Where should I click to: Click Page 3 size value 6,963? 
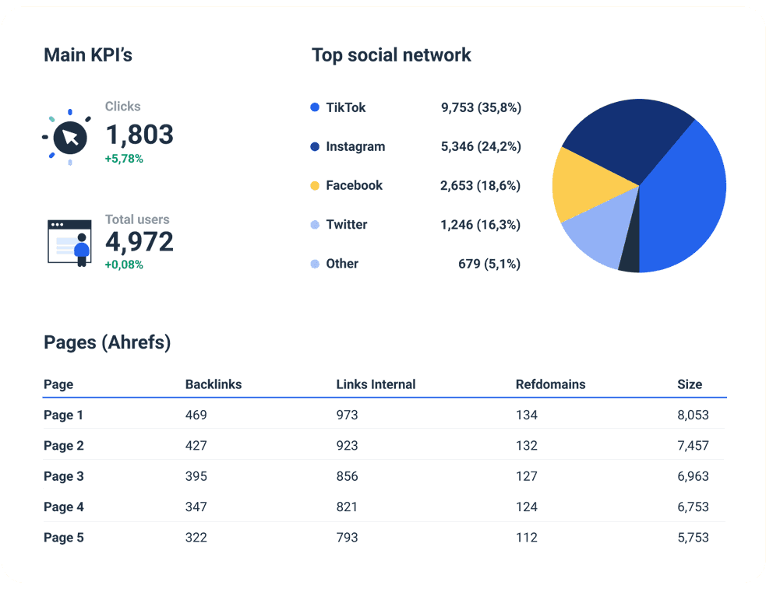click(694, 476)
